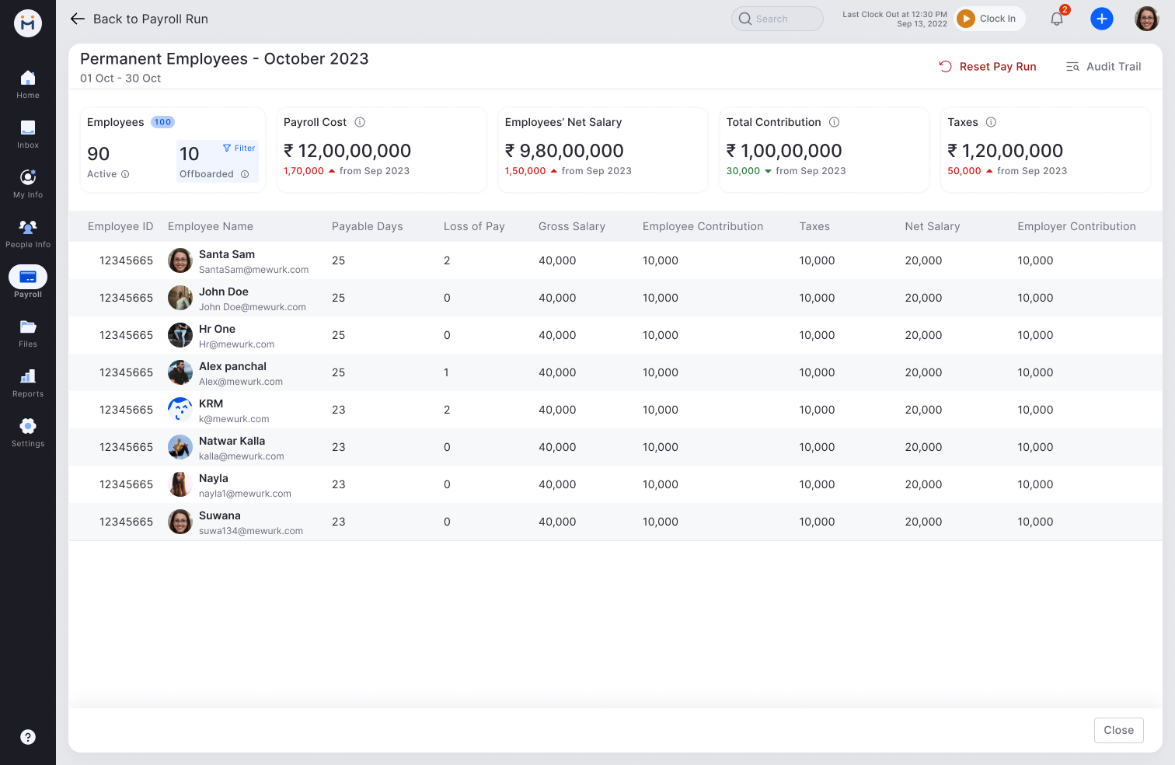The image size is (1175, 765).
Task: Select Payroll in the sidebar
Action: [x=27, y=277]
